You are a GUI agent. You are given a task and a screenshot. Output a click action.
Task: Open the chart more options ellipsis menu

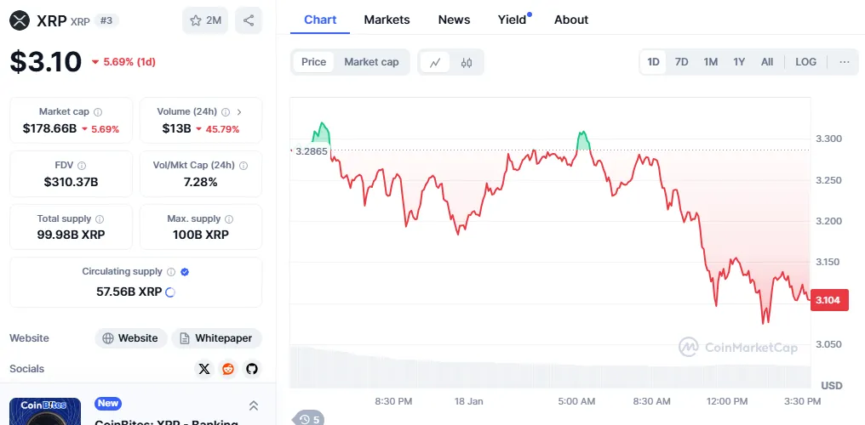[x=844, y=62]
